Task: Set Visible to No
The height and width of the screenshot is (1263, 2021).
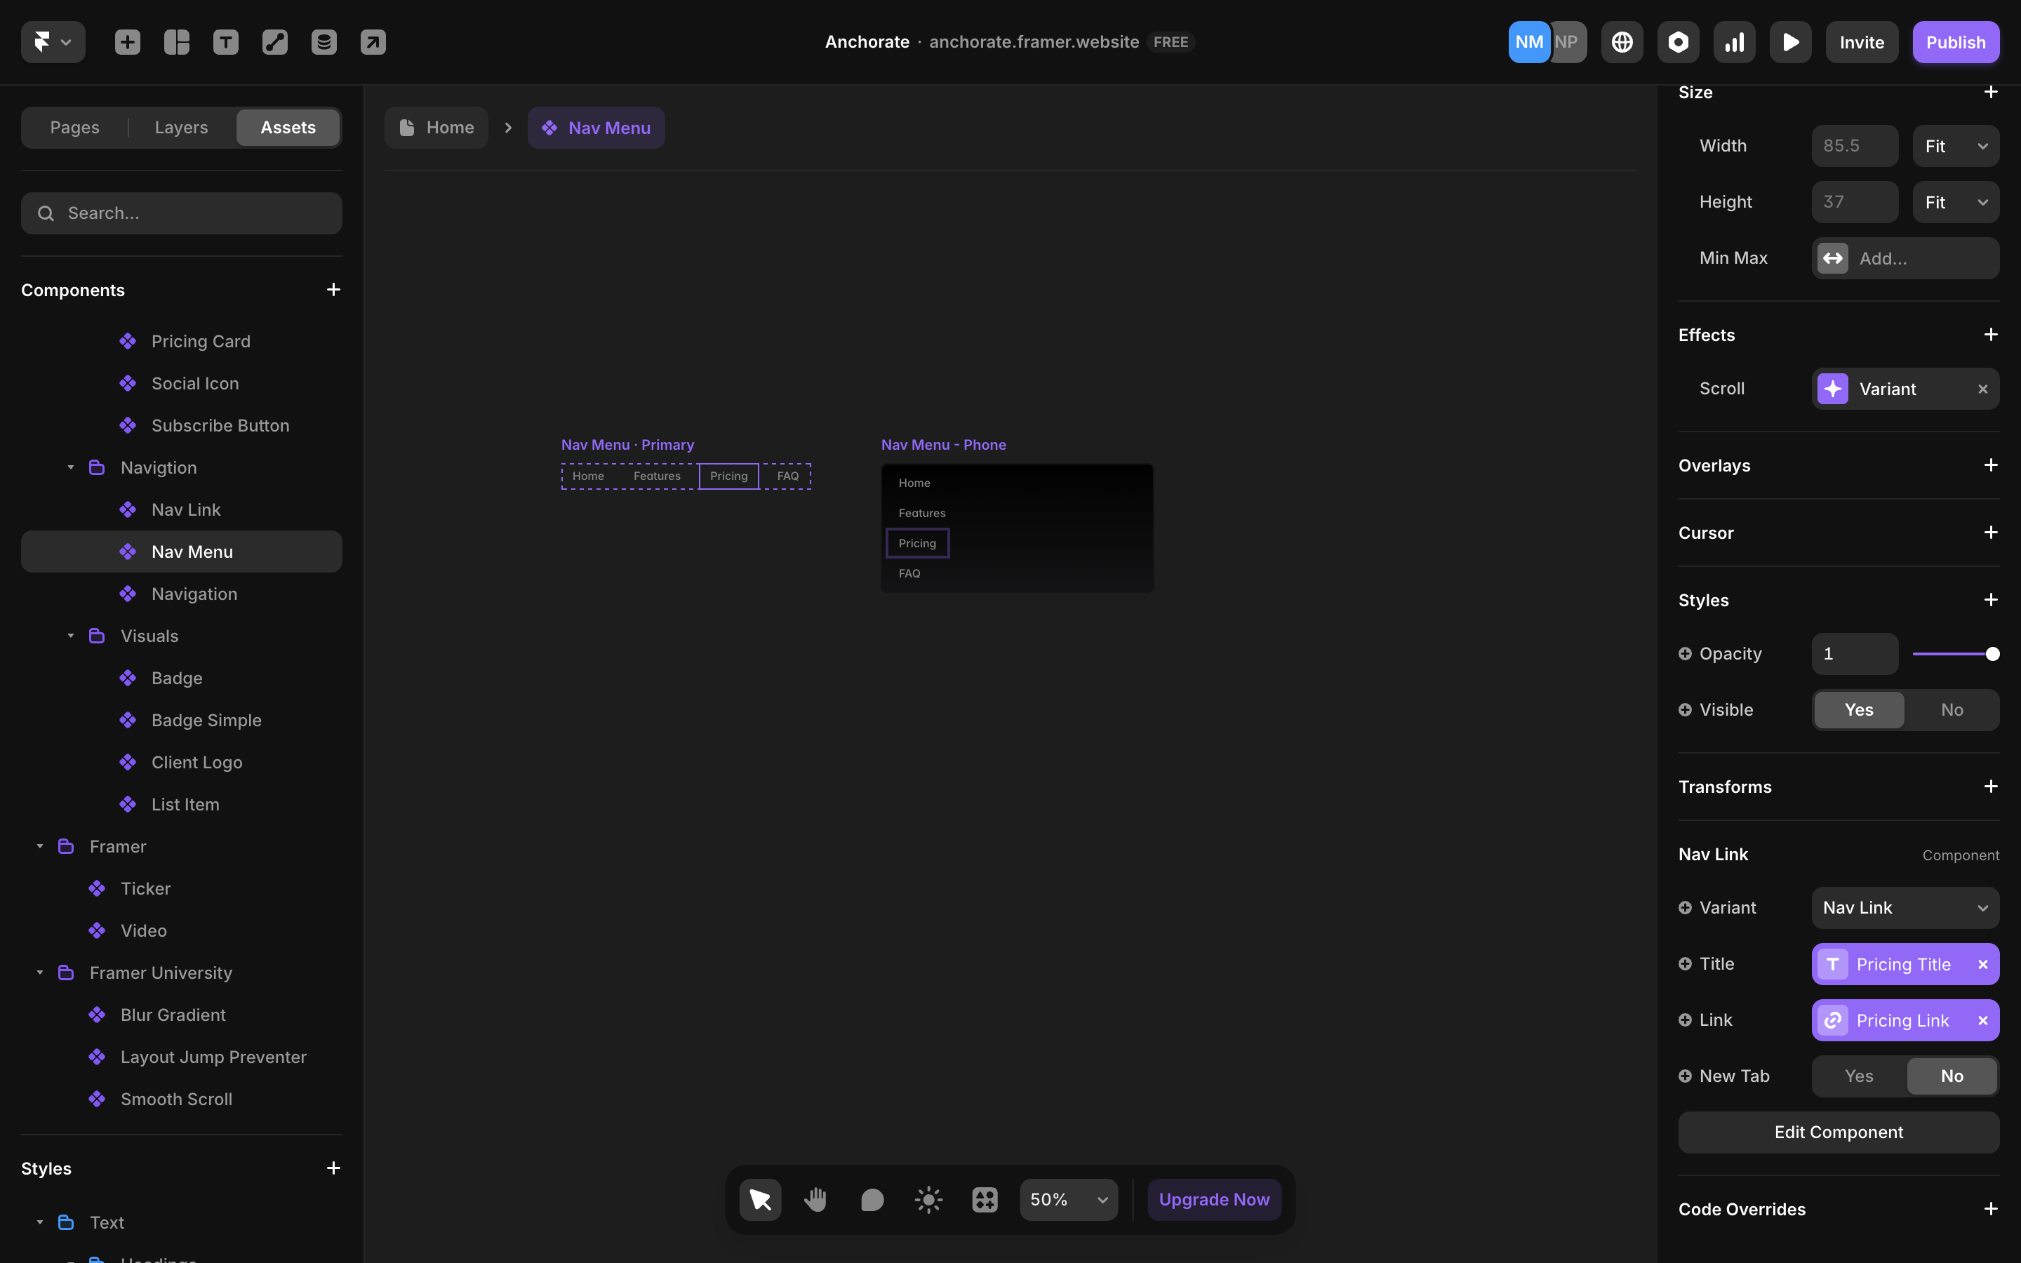Action: click(x=1952, y=710)
